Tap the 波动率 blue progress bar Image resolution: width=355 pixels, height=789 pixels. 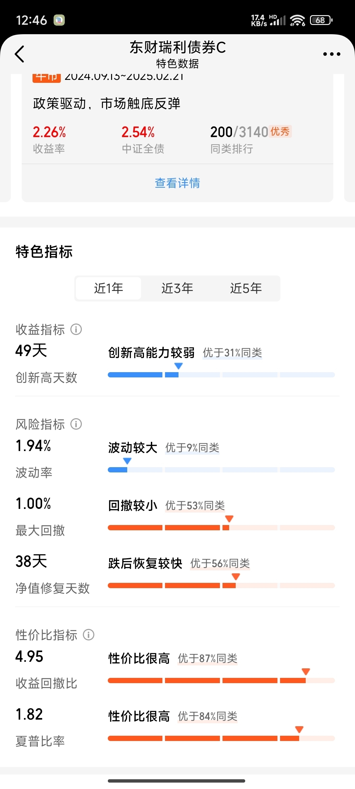pos(221,470)
